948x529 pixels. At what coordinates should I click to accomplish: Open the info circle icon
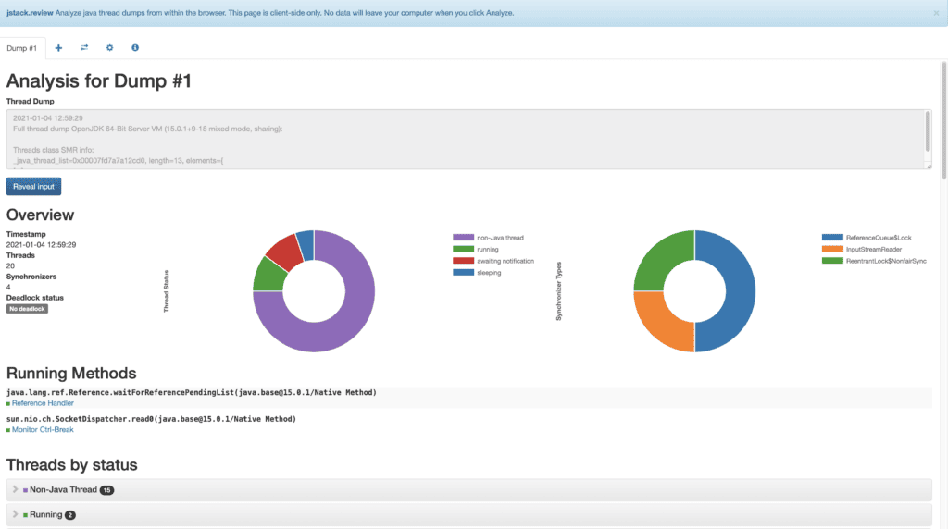coord(135,48)
